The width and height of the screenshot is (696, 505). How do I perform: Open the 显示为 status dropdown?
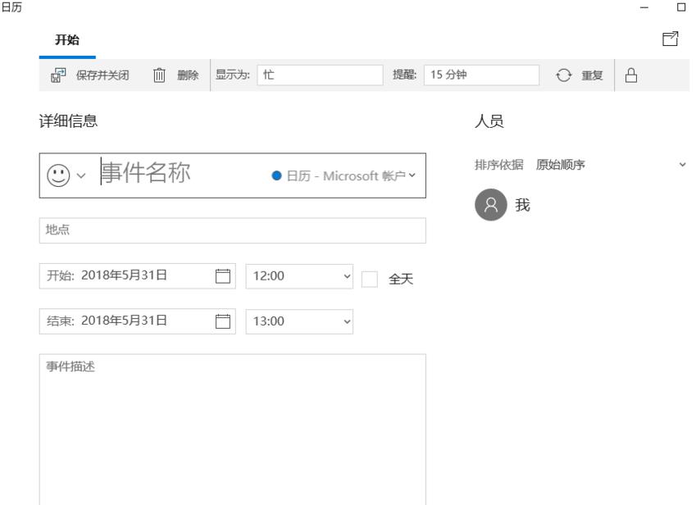[x=320, y=75]
